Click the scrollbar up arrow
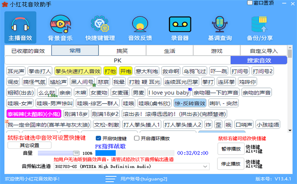 [x=290, y=47]
